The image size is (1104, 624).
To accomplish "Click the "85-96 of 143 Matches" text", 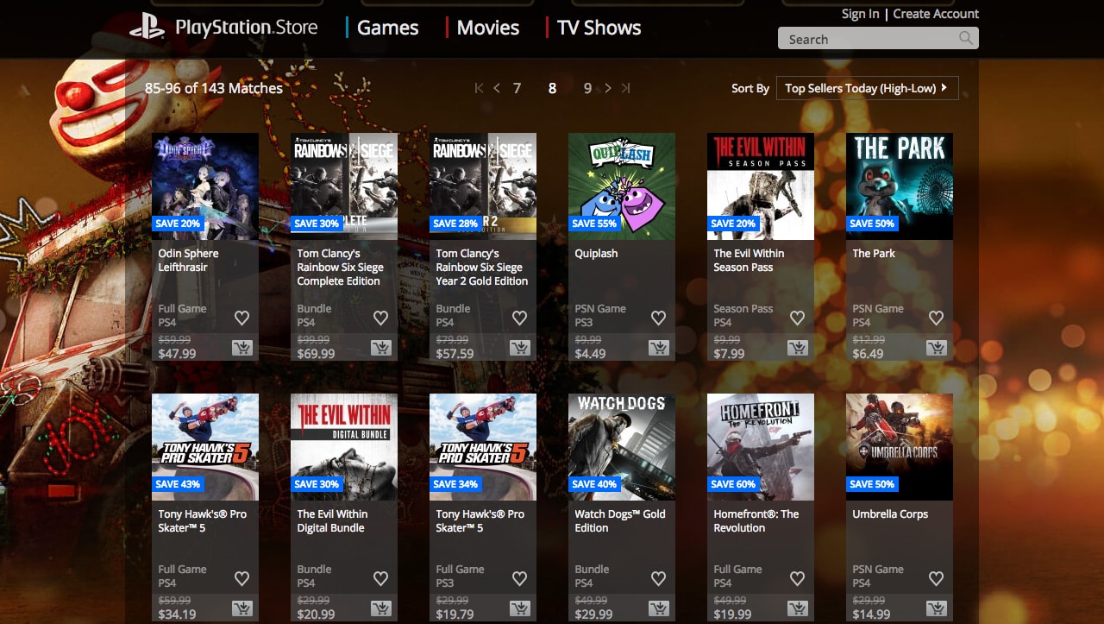I will pos(214,88).
